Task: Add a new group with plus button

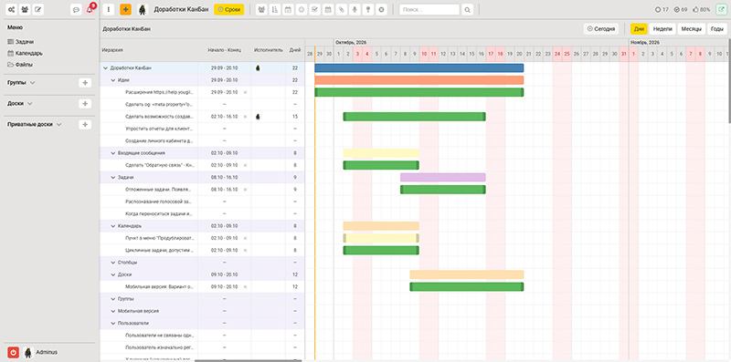Action: coord(85,83)
